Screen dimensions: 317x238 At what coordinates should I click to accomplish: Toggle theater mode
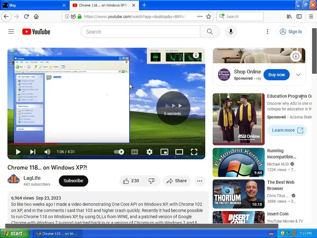pyautogui.click(x=179, y=152)
